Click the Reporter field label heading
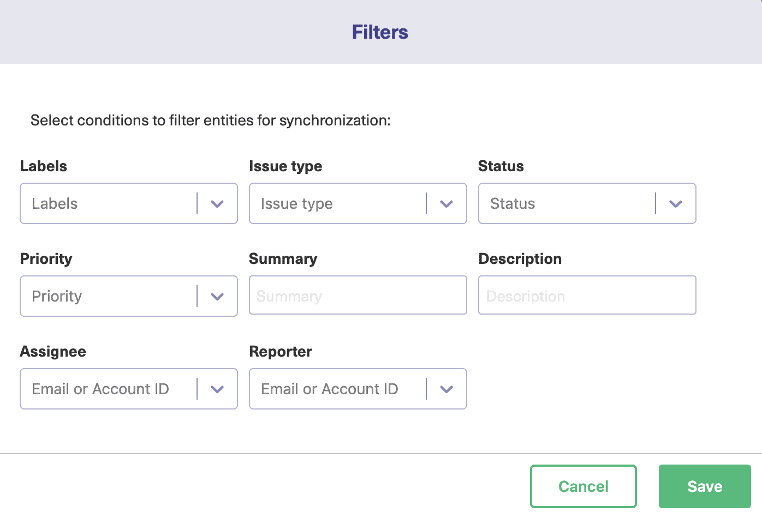 (281, 351)
